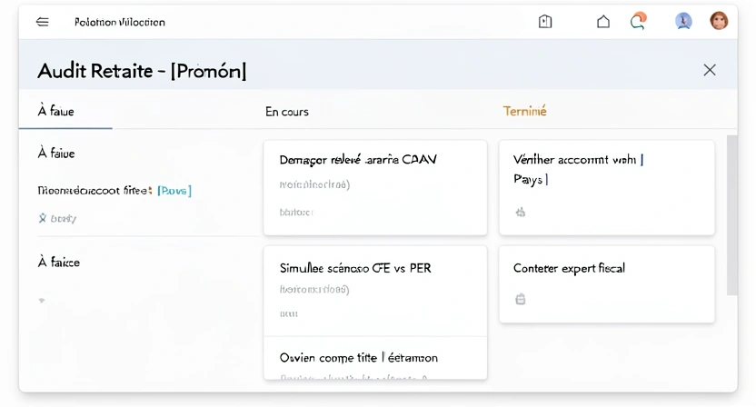Click the icon on the Conteter expert fiscal card

click(521, 299)
